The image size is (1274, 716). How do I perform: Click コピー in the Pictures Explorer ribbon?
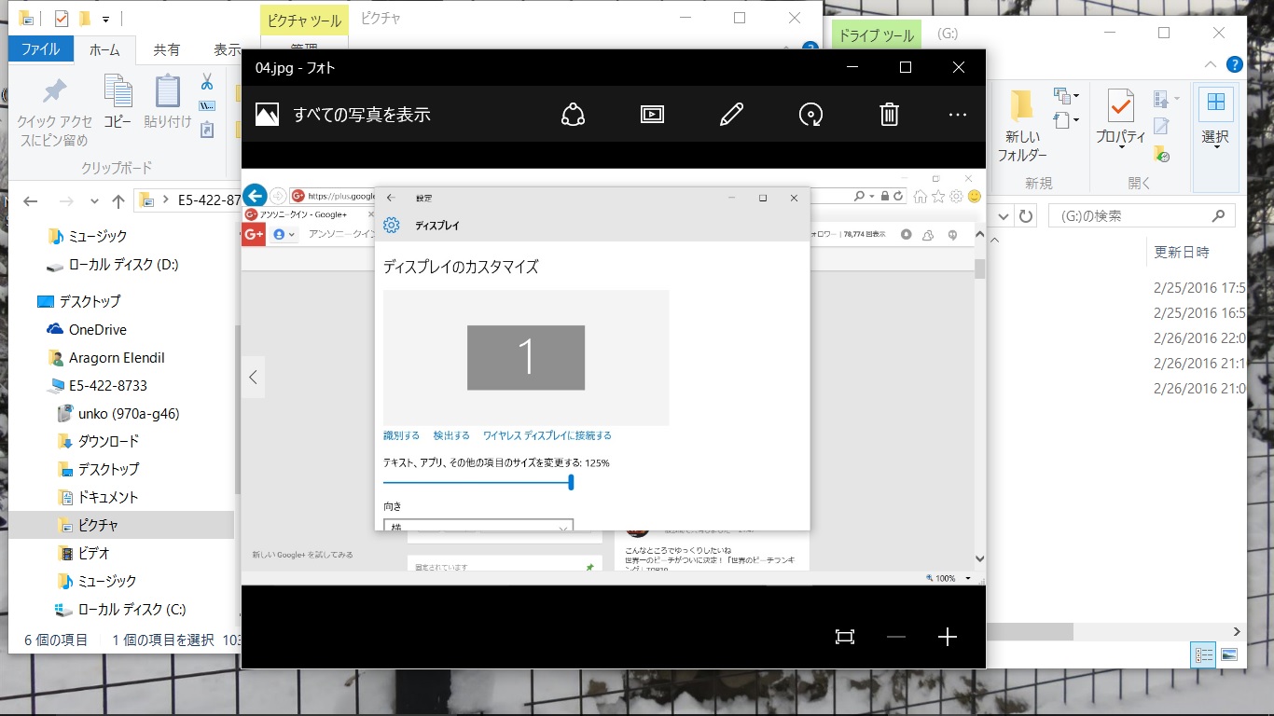click(x=118, y=102)
